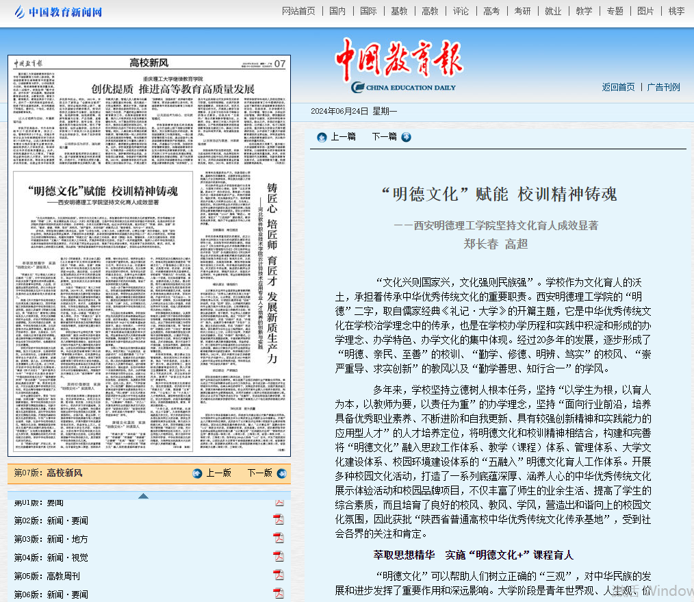Screen dimensions: 694x602
Task: Click the next article (下一篇) arrow icon
Action: (407, 137)
